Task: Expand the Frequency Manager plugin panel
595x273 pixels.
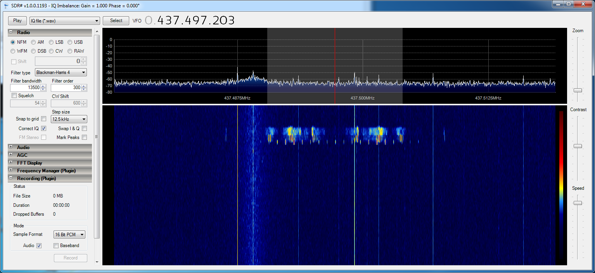Action: (11, 170)
